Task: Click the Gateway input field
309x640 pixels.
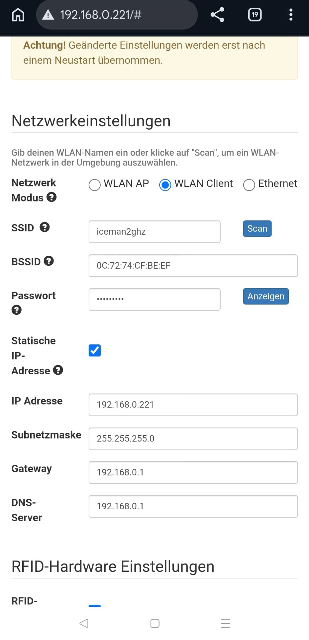Action: coord(193,472)
